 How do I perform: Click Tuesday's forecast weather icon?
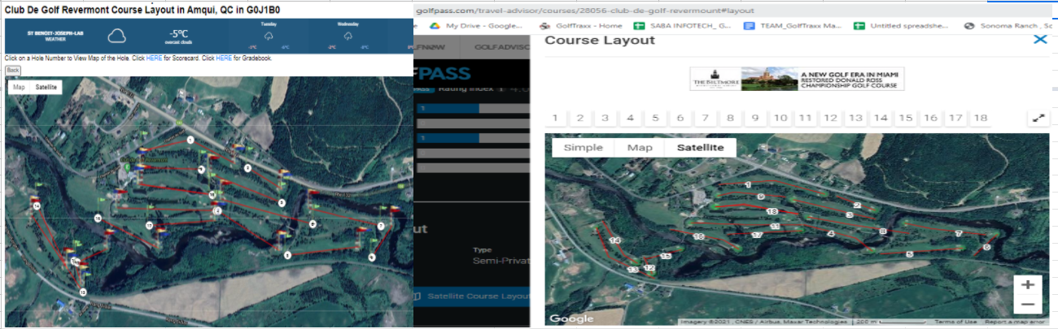click(269, 36)
